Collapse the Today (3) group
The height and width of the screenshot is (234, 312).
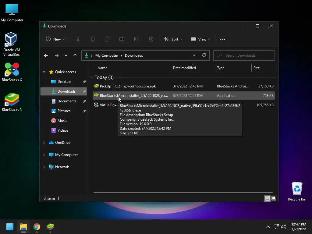pyautogui.click(x=92, y=77)
